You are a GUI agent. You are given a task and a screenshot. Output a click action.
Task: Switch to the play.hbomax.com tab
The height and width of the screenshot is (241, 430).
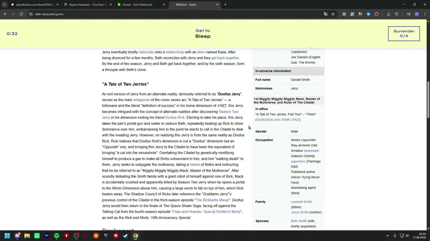click(x=35, y=5)
